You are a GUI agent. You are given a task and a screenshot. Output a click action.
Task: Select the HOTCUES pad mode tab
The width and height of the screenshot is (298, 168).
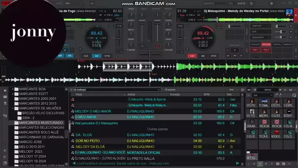click(266, 44)
